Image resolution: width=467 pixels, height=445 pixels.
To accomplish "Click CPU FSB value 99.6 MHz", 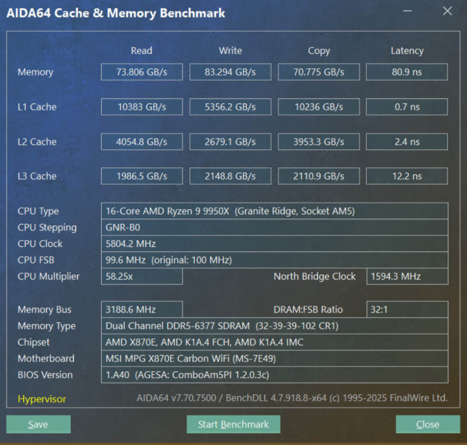I will tap(274, 260).
